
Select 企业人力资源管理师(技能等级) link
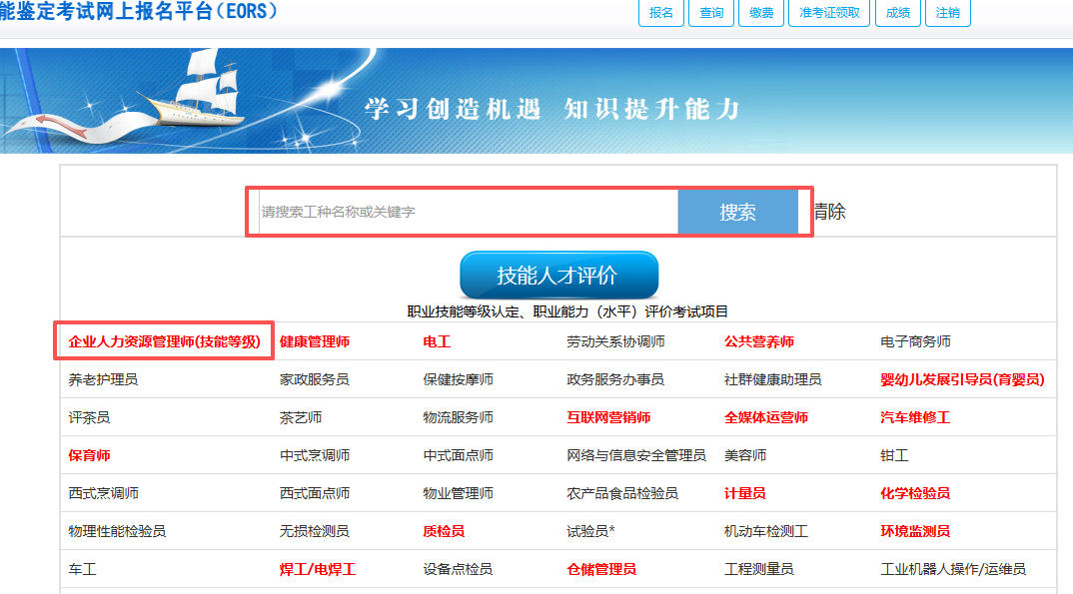(x=164, y=341)
